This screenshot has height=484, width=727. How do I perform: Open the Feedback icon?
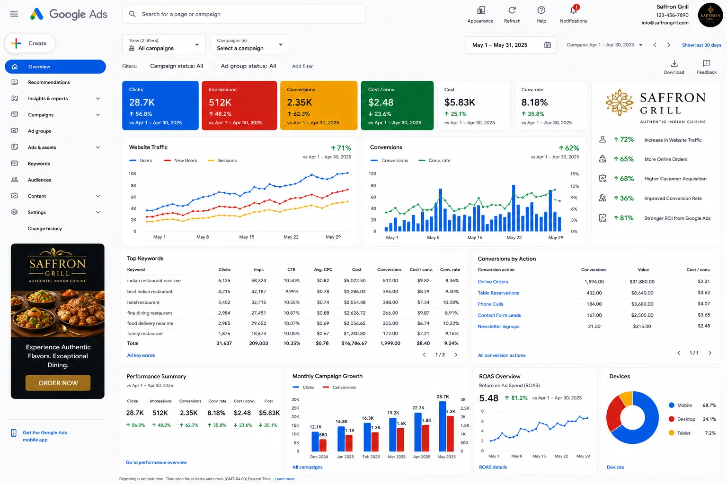coord(707,64)
